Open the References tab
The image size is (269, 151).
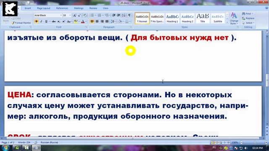point(62,8)
